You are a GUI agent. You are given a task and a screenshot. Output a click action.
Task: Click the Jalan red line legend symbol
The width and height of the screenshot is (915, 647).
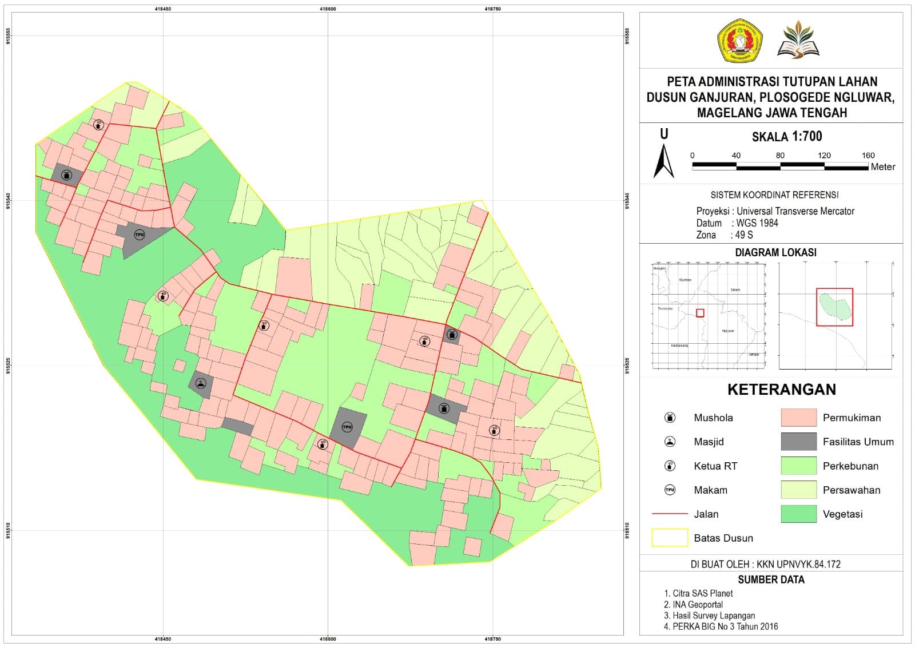[670, 514]
